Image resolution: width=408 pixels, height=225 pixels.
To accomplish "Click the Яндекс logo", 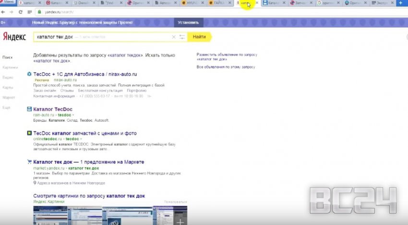I will coord(14,37).
